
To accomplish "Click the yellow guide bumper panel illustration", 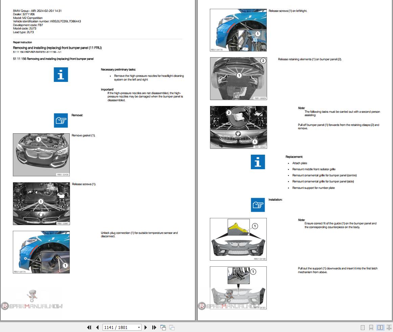I will [238, 239].
